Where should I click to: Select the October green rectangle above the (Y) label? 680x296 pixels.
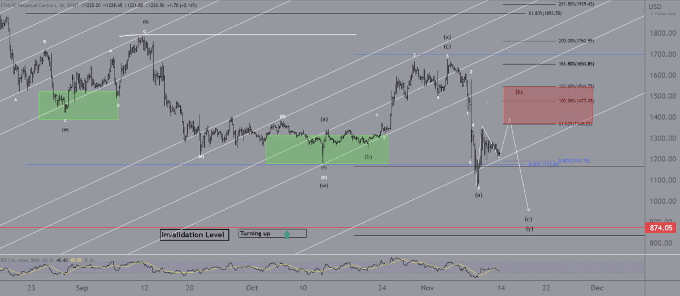(327, 149)
